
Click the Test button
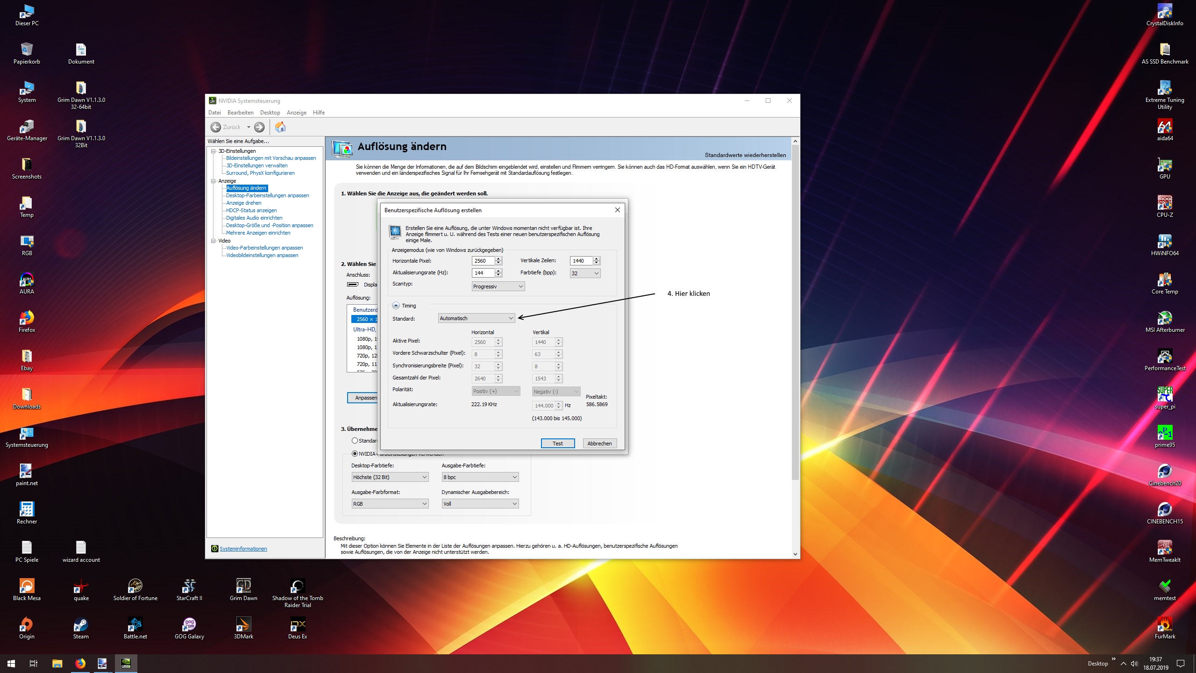557,444
